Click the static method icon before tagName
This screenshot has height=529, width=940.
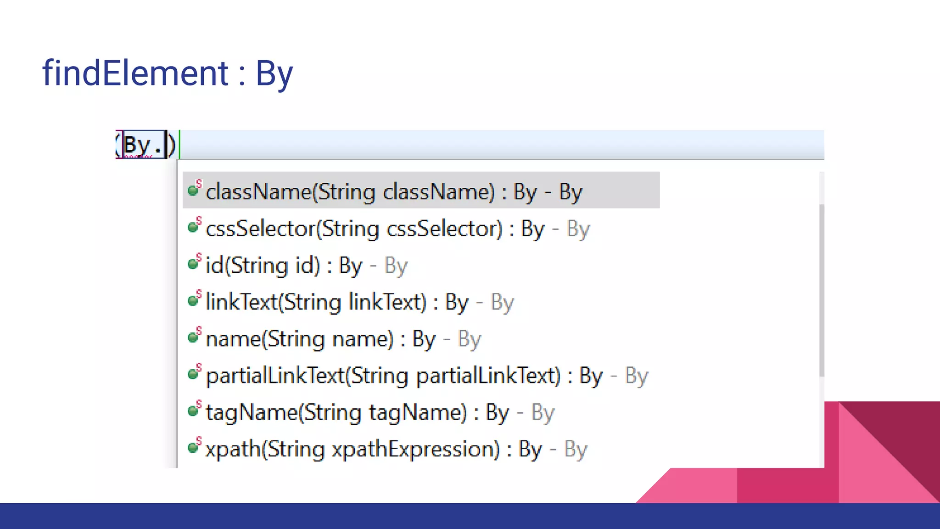tap(194, 410)
